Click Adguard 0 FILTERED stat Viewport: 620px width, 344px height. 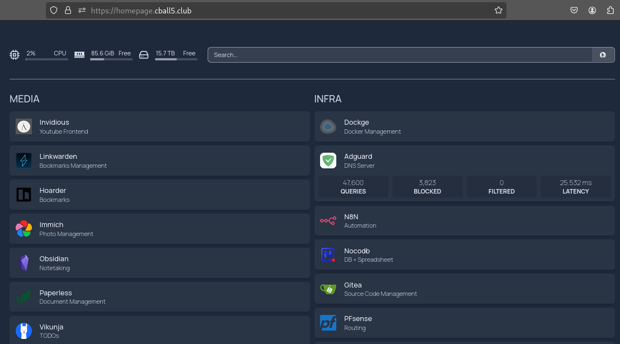(x=501, y=187)
